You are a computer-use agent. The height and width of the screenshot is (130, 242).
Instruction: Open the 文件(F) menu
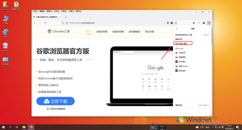coord(35,11)
